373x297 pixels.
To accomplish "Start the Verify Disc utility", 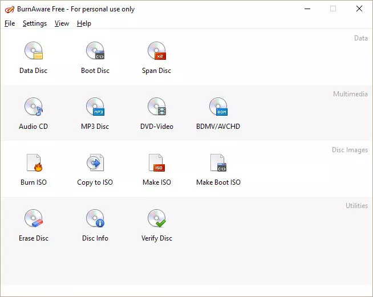I will point(156,225).
